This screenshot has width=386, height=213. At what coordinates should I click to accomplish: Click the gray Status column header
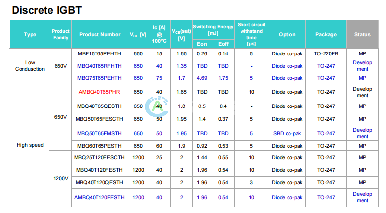point(362,35)
